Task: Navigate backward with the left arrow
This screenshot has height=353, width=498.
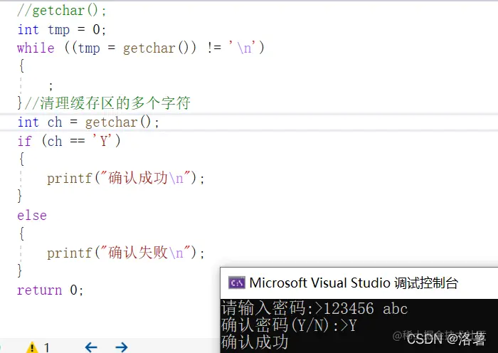Action: coord(91,347)
